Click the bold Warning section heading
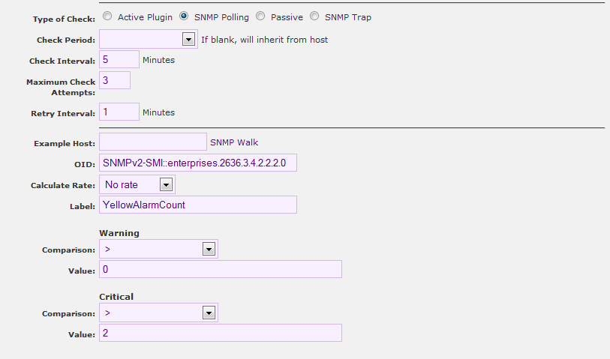 [x=119, y=233]
